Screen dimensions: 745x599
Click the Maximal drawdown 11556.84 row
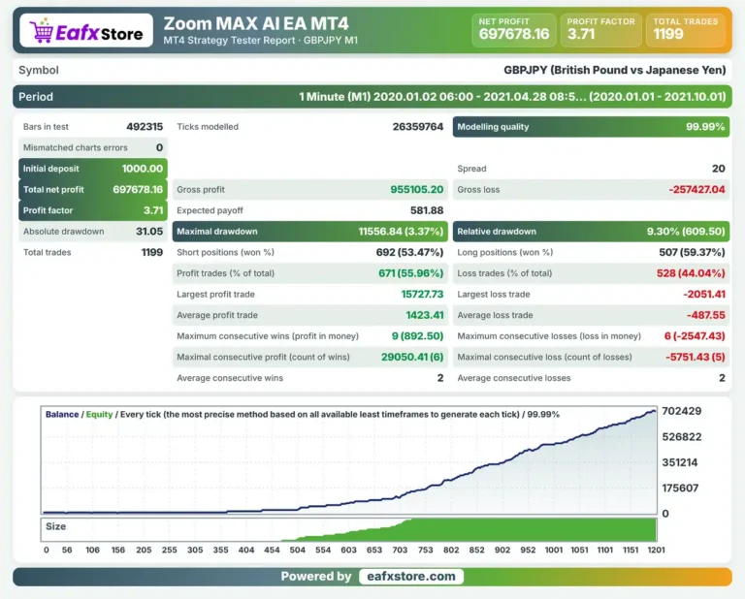click(310, 231)
